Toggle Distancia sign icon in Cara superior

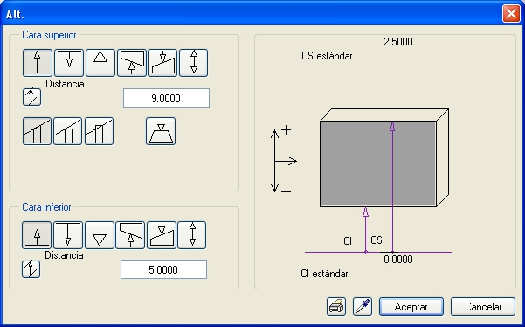coord(31,97)
